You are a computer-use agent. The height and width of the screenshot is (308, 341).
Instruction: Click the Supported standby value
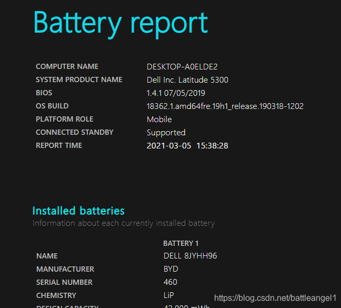point(166,133)
